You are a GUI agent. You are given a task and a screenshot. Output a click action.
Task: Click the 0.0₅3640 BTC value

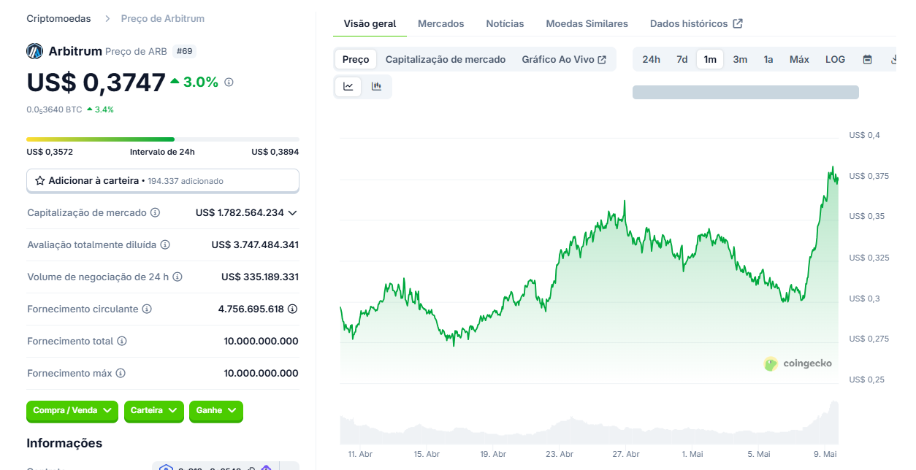click(54, 109)
